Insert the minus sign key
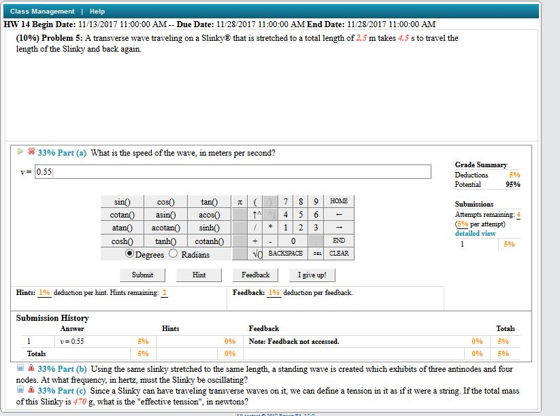The width and height of the screenshot is (560, 416). pos(270,241)
